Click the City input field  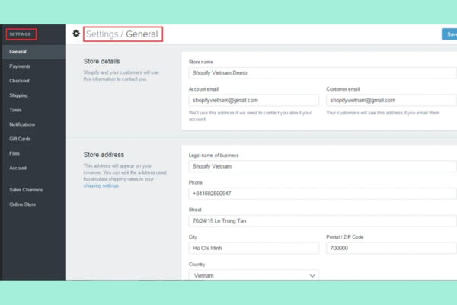(x=254, y=248)
